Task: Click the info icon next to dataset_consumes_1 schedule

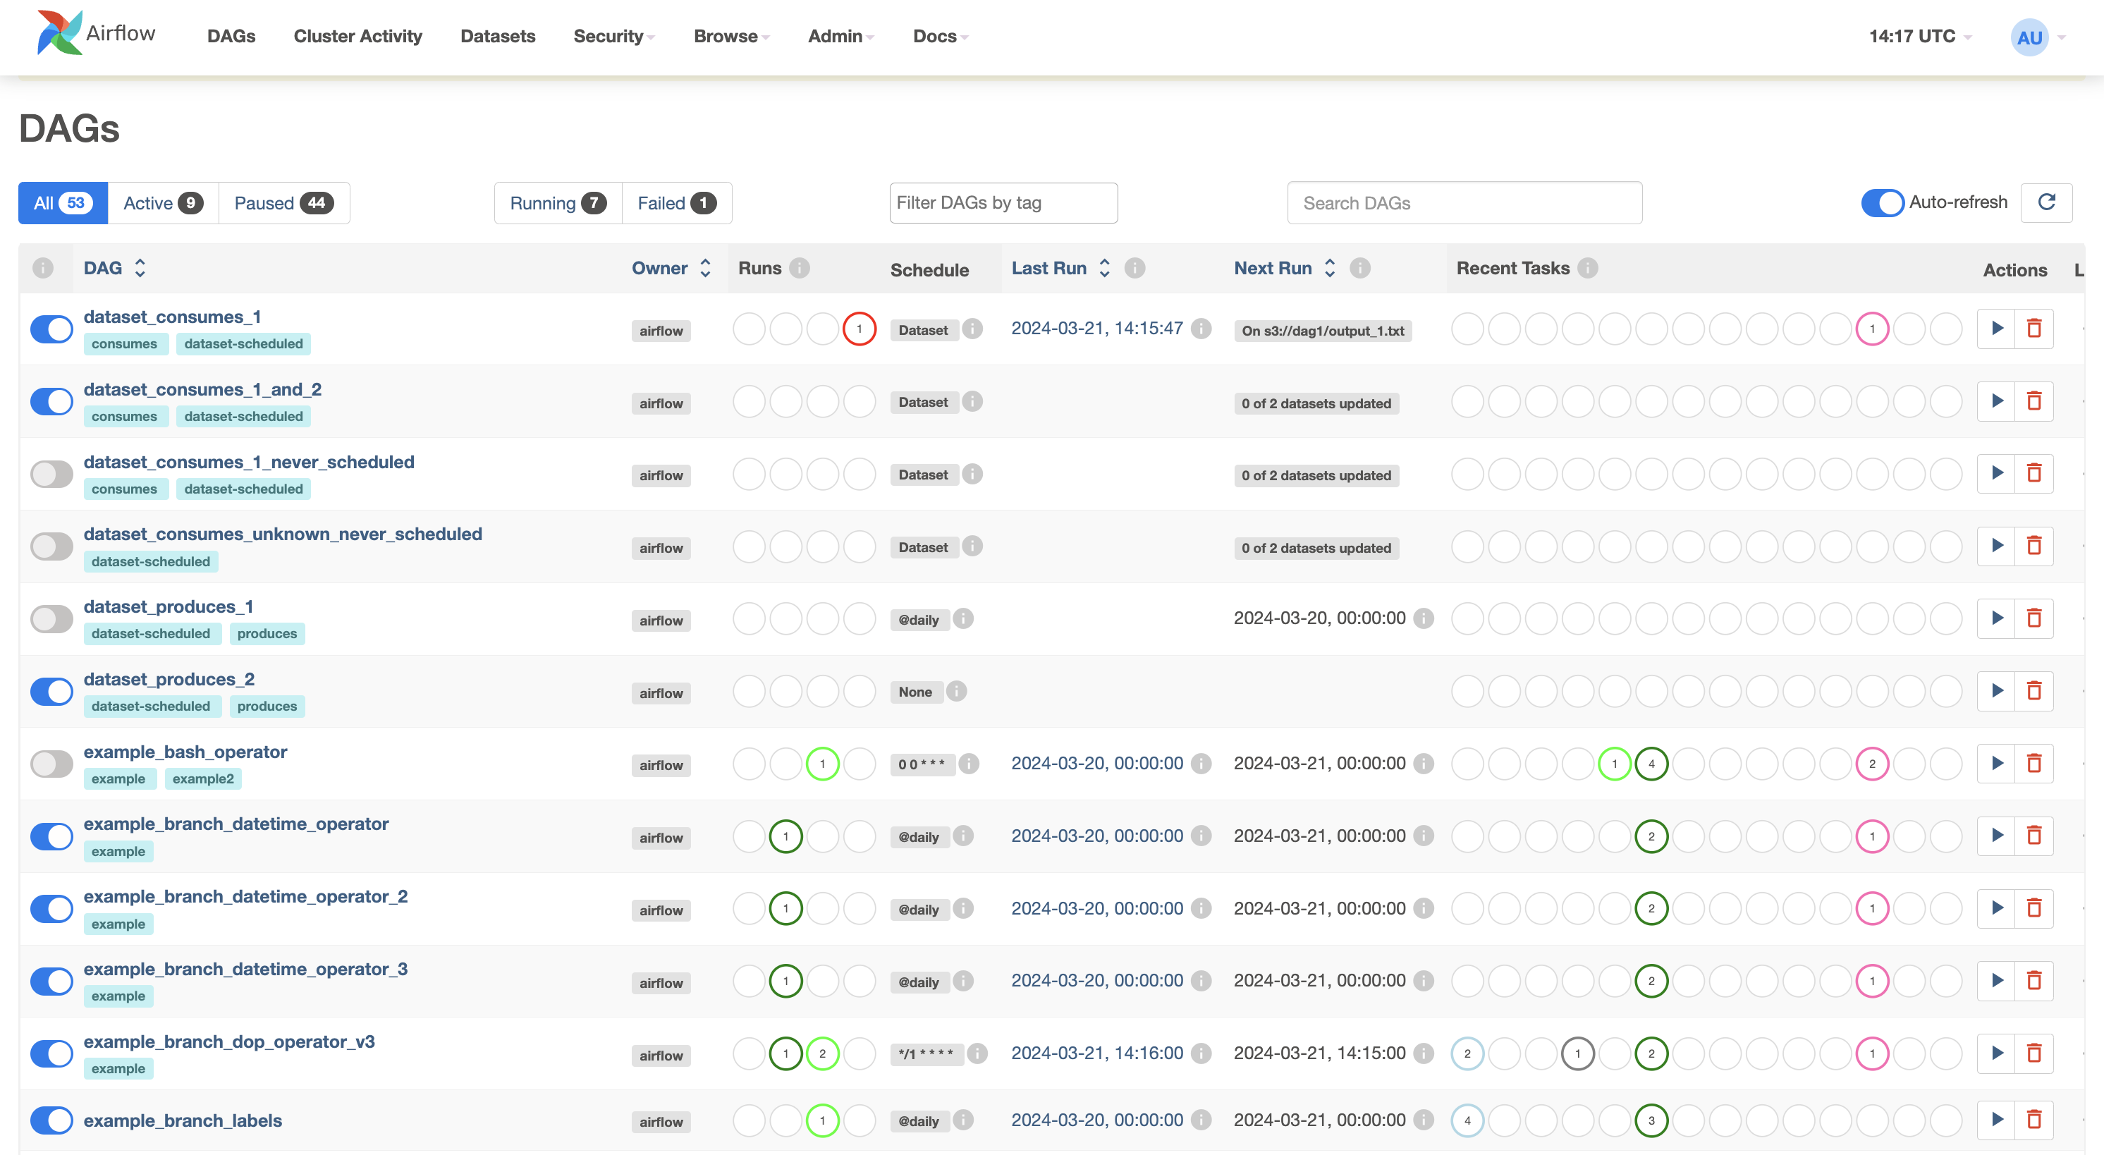Action: point(972,329)
